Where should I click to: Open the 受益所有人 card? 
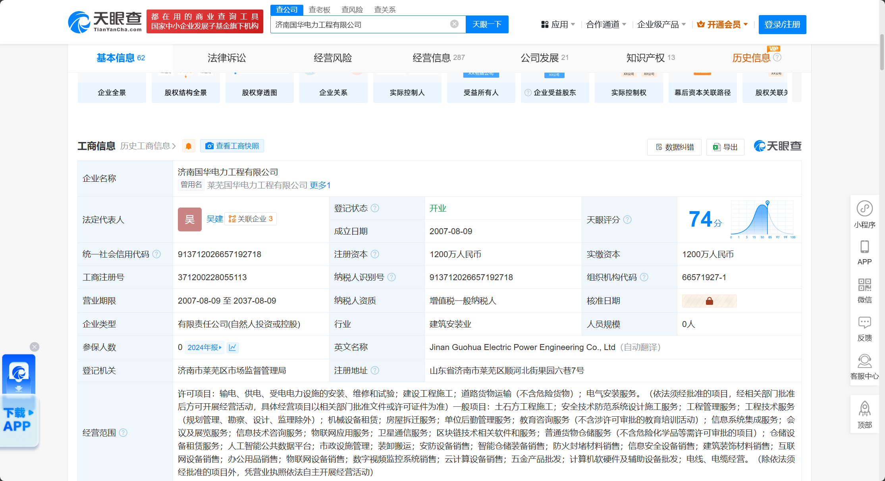481,88
